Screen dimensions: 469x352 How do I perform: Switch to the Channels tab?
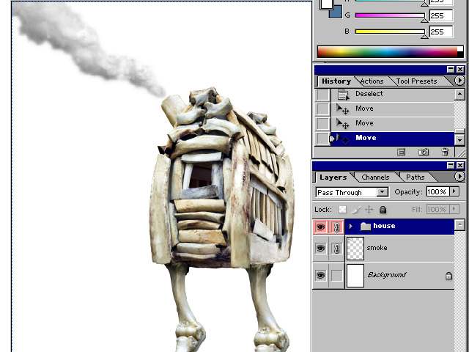pyautogui.click(x=375, y=177)
